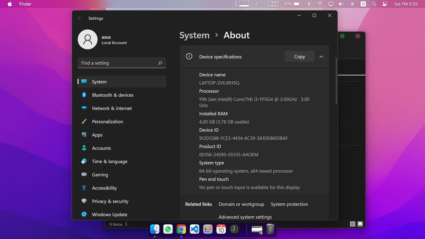Click the 64-bit operating system text
425x239 pixels.
[x=246, y=171]
